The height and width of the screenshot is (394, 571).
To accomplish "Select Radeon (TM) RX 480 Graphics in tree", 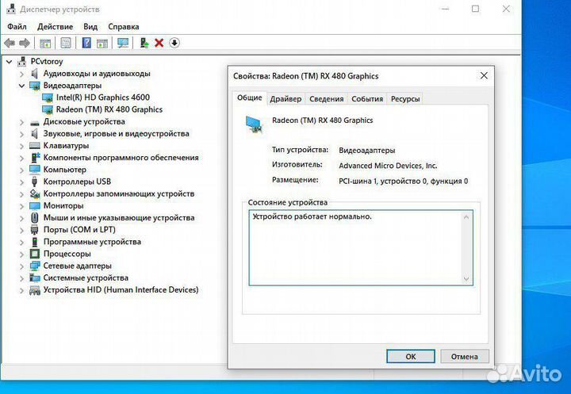I will point(109,109).
